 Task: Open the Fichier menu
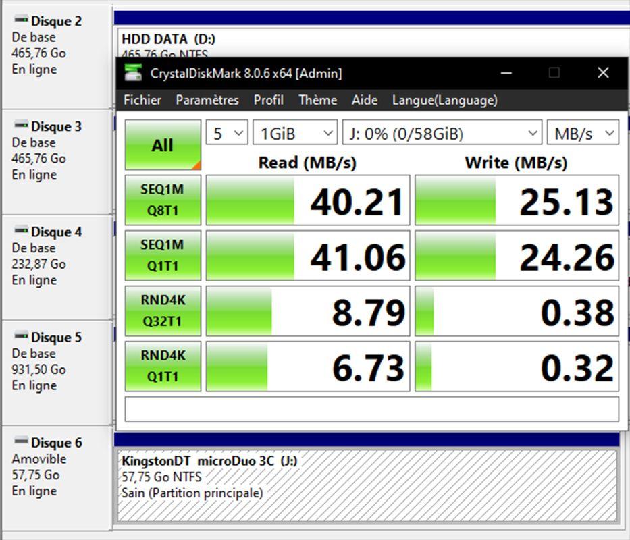[142, 100]
